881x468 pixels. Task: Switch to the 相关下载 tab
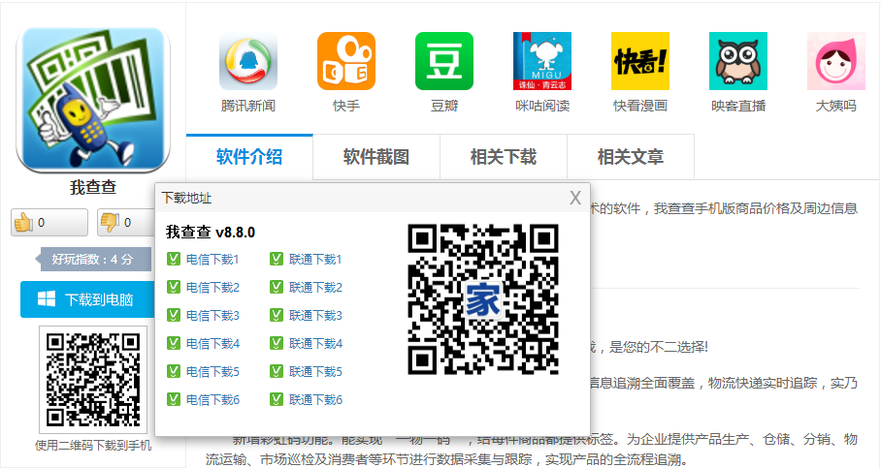tap(504, 157)
